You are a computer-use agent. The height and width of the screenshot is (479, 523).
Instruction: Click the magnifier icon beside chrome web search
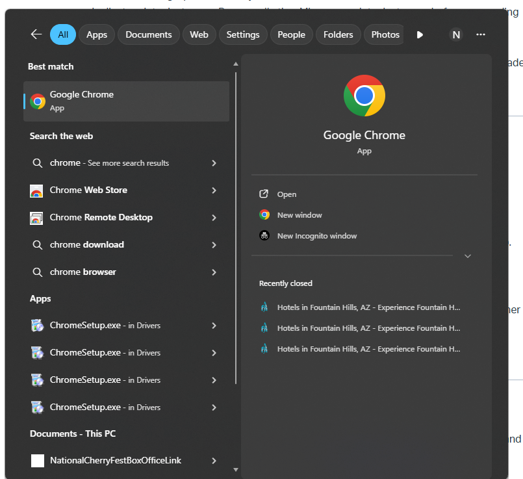click(x=38, y=163)
